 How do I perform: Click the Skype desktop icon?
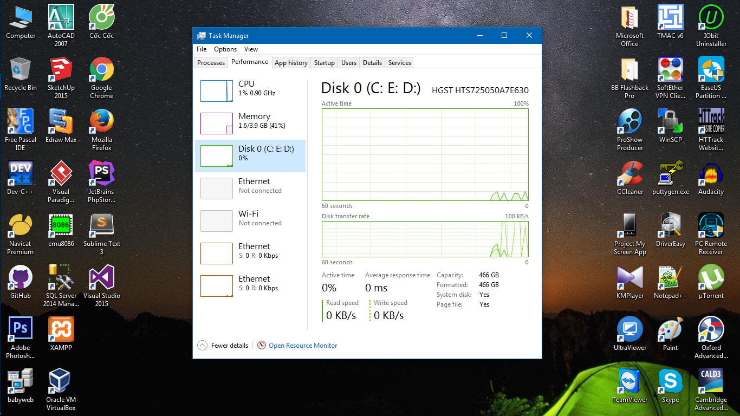coord(671,385)
